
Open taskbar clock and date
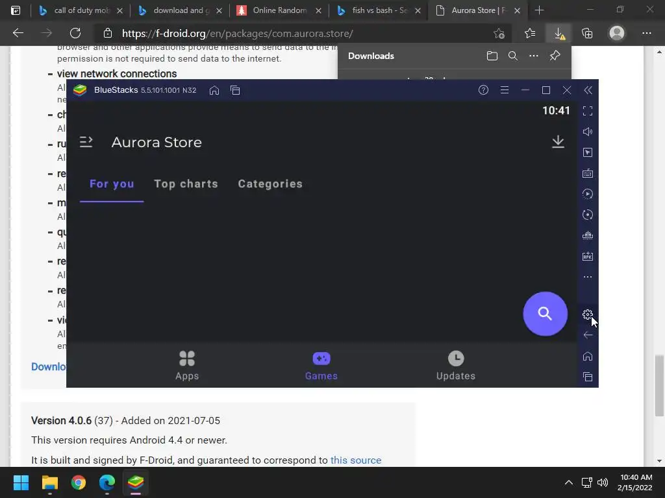tap(635, 482)
